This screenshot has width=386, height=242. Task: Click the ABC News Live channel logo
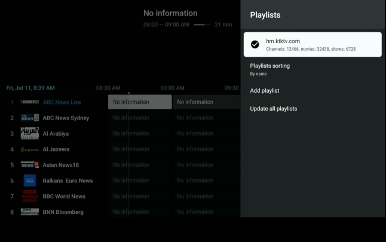click(x=30, y=102)
